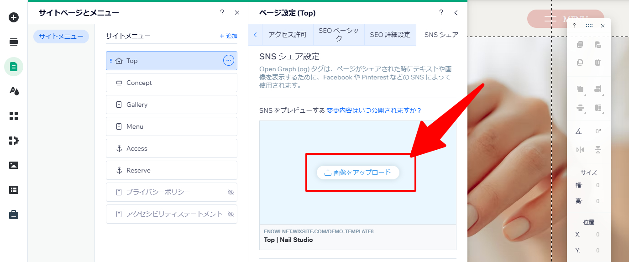This screenshot has height=262, width=629.
Task: Click the + 追加 button in サイトメニュー
Action: pos(228,36)
